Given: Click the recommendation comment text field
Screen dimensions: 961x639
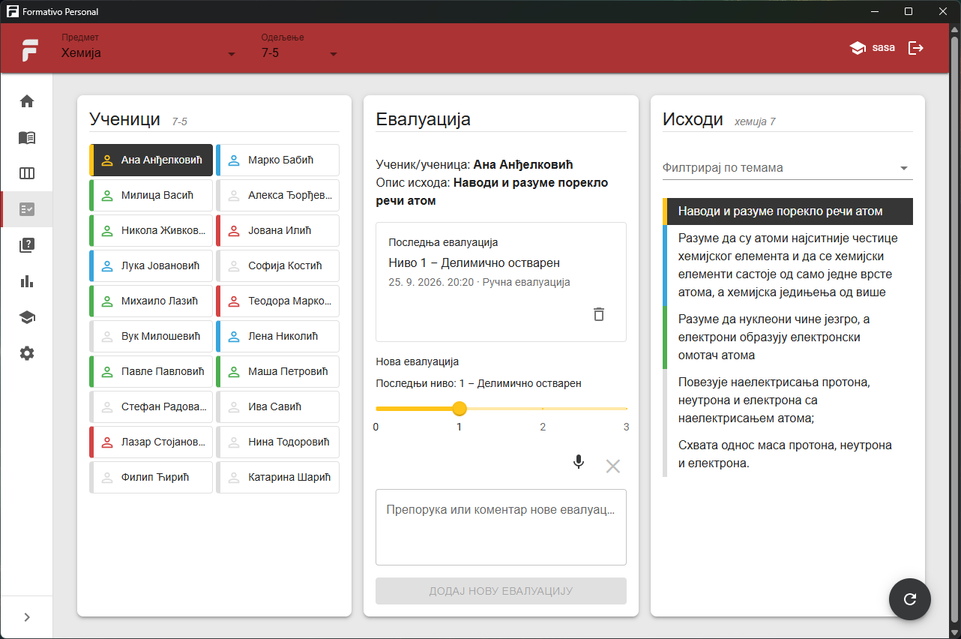Looking at the screenshot, I should coord(501,527).
